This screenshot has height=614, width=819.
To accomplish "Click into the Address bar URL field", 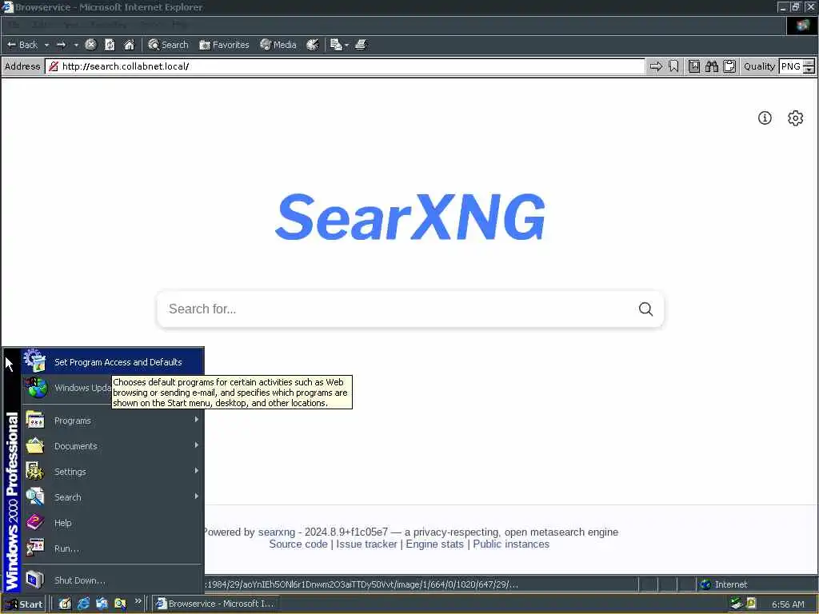I will pos(345,66).
